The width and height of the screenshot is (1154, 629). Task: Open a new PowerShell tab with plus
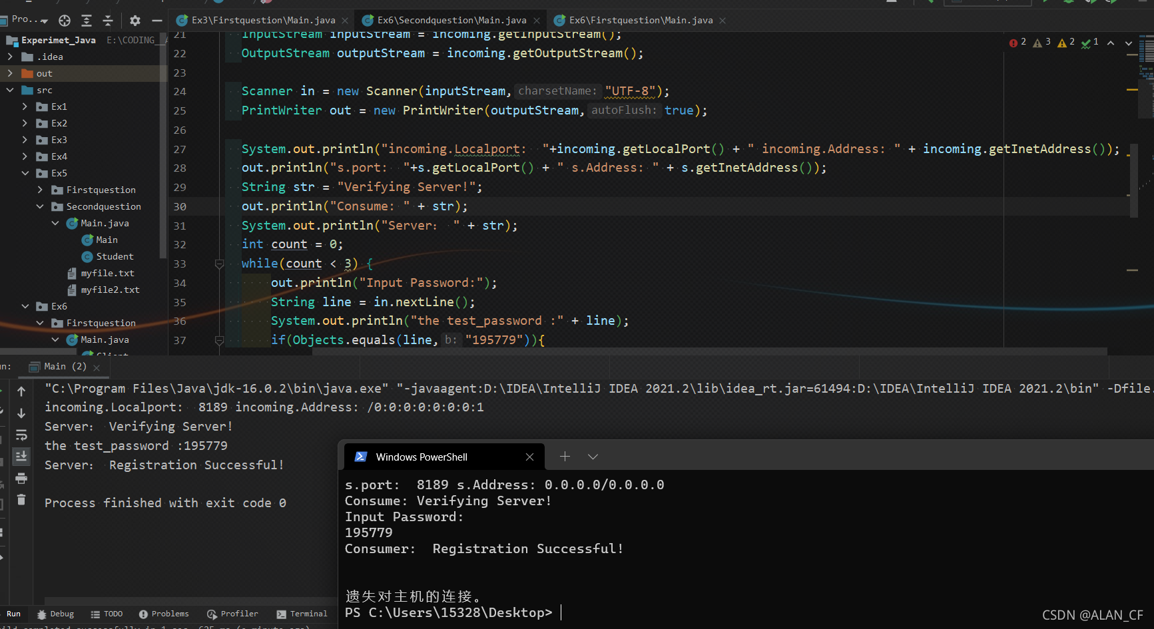565,457
